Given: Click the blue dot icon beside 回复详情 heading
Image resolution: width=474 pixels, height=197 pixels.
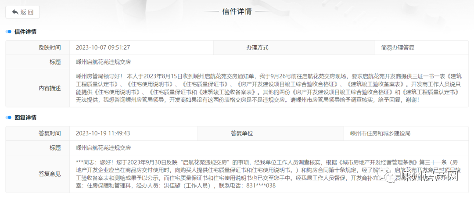Looking at the screenshot, I should click(x=8, y=118).
